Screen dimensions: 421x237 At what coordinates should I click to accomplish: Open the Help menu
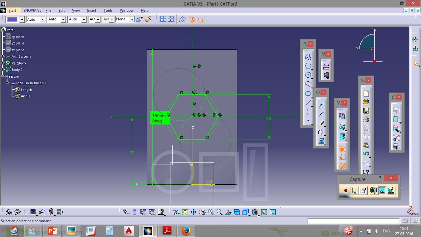pos(144,11)
